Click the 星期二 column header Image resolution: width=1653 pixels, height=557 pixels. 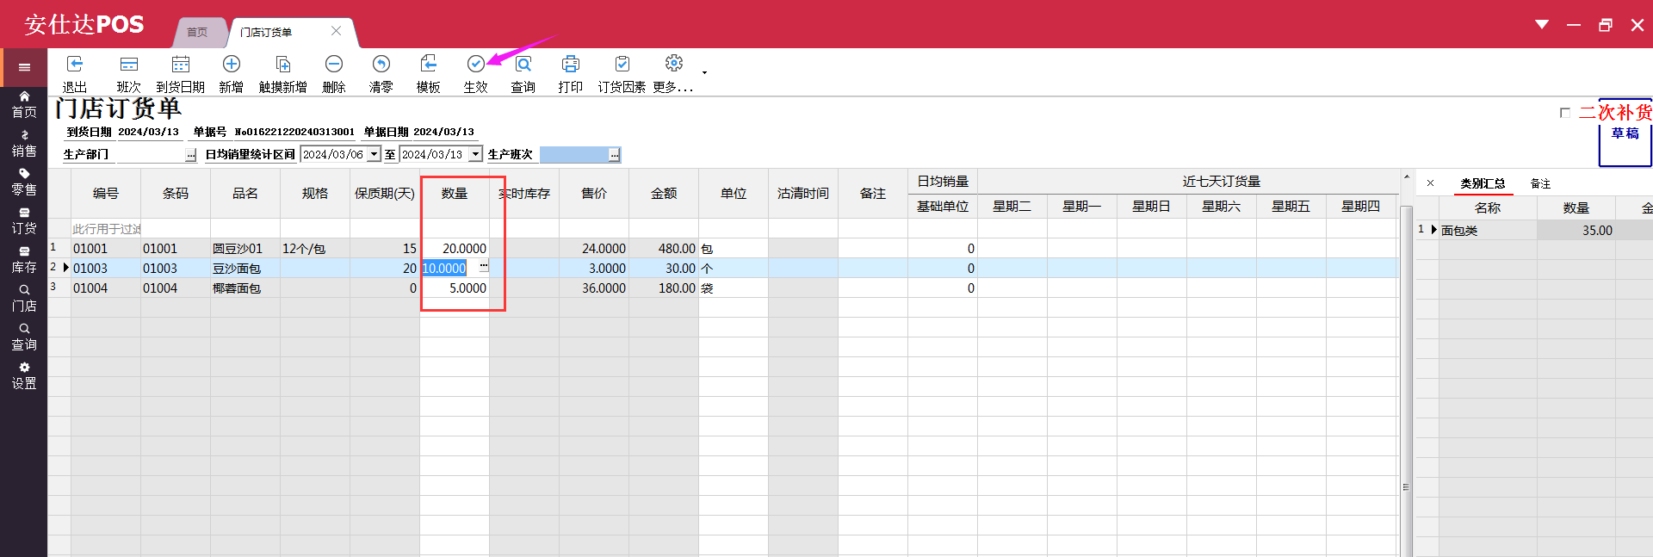pyautogui.click(x=1012, y=207)
